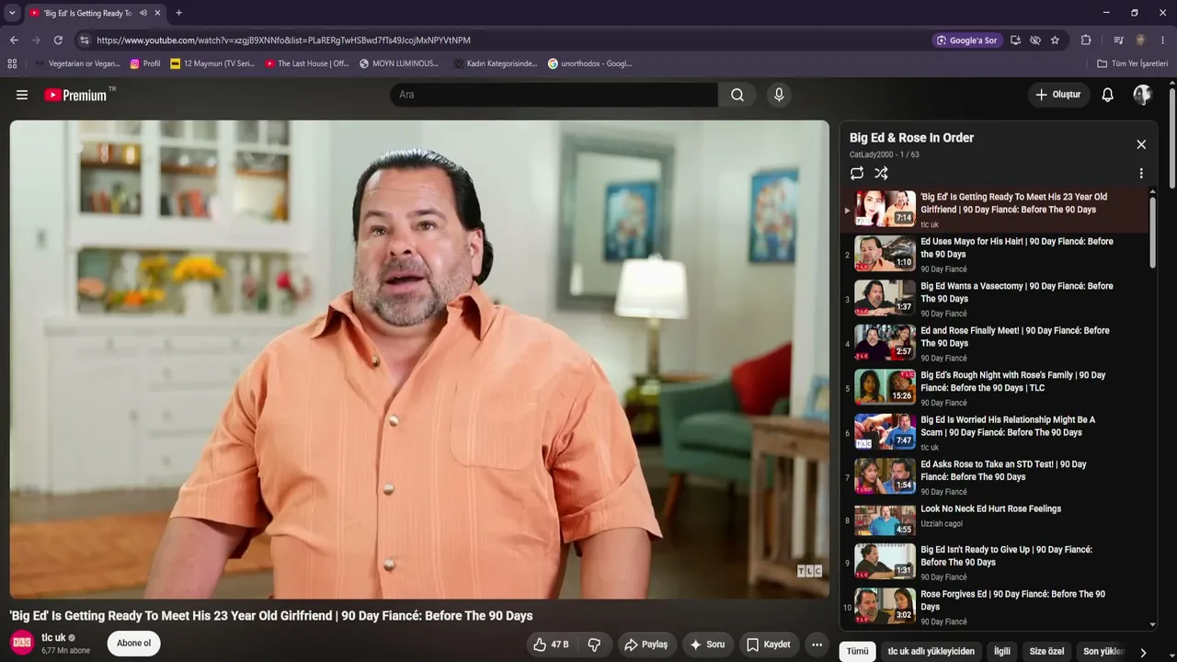This screenshot has width=1177, height=662.
Task: Open the playlist three-dot options menu
Action: click(x=1141, y=173)
